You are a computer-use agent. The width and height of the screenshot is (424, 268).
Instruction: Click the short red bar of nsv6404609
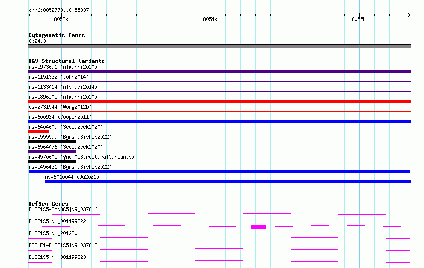(x=39, y=132)
